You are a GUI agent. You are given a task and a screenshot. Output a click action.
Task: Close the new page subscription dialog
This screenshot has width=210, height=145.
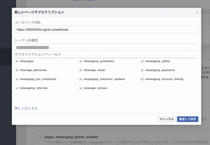[197, 12]
